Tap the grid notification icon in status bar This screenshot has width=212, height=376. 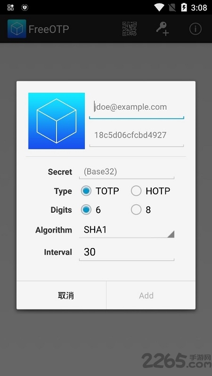[10, 8]
